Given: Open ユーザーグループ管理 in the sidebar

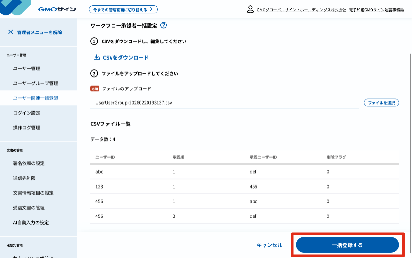Looking at the screenshot, I should click(36, 83).
